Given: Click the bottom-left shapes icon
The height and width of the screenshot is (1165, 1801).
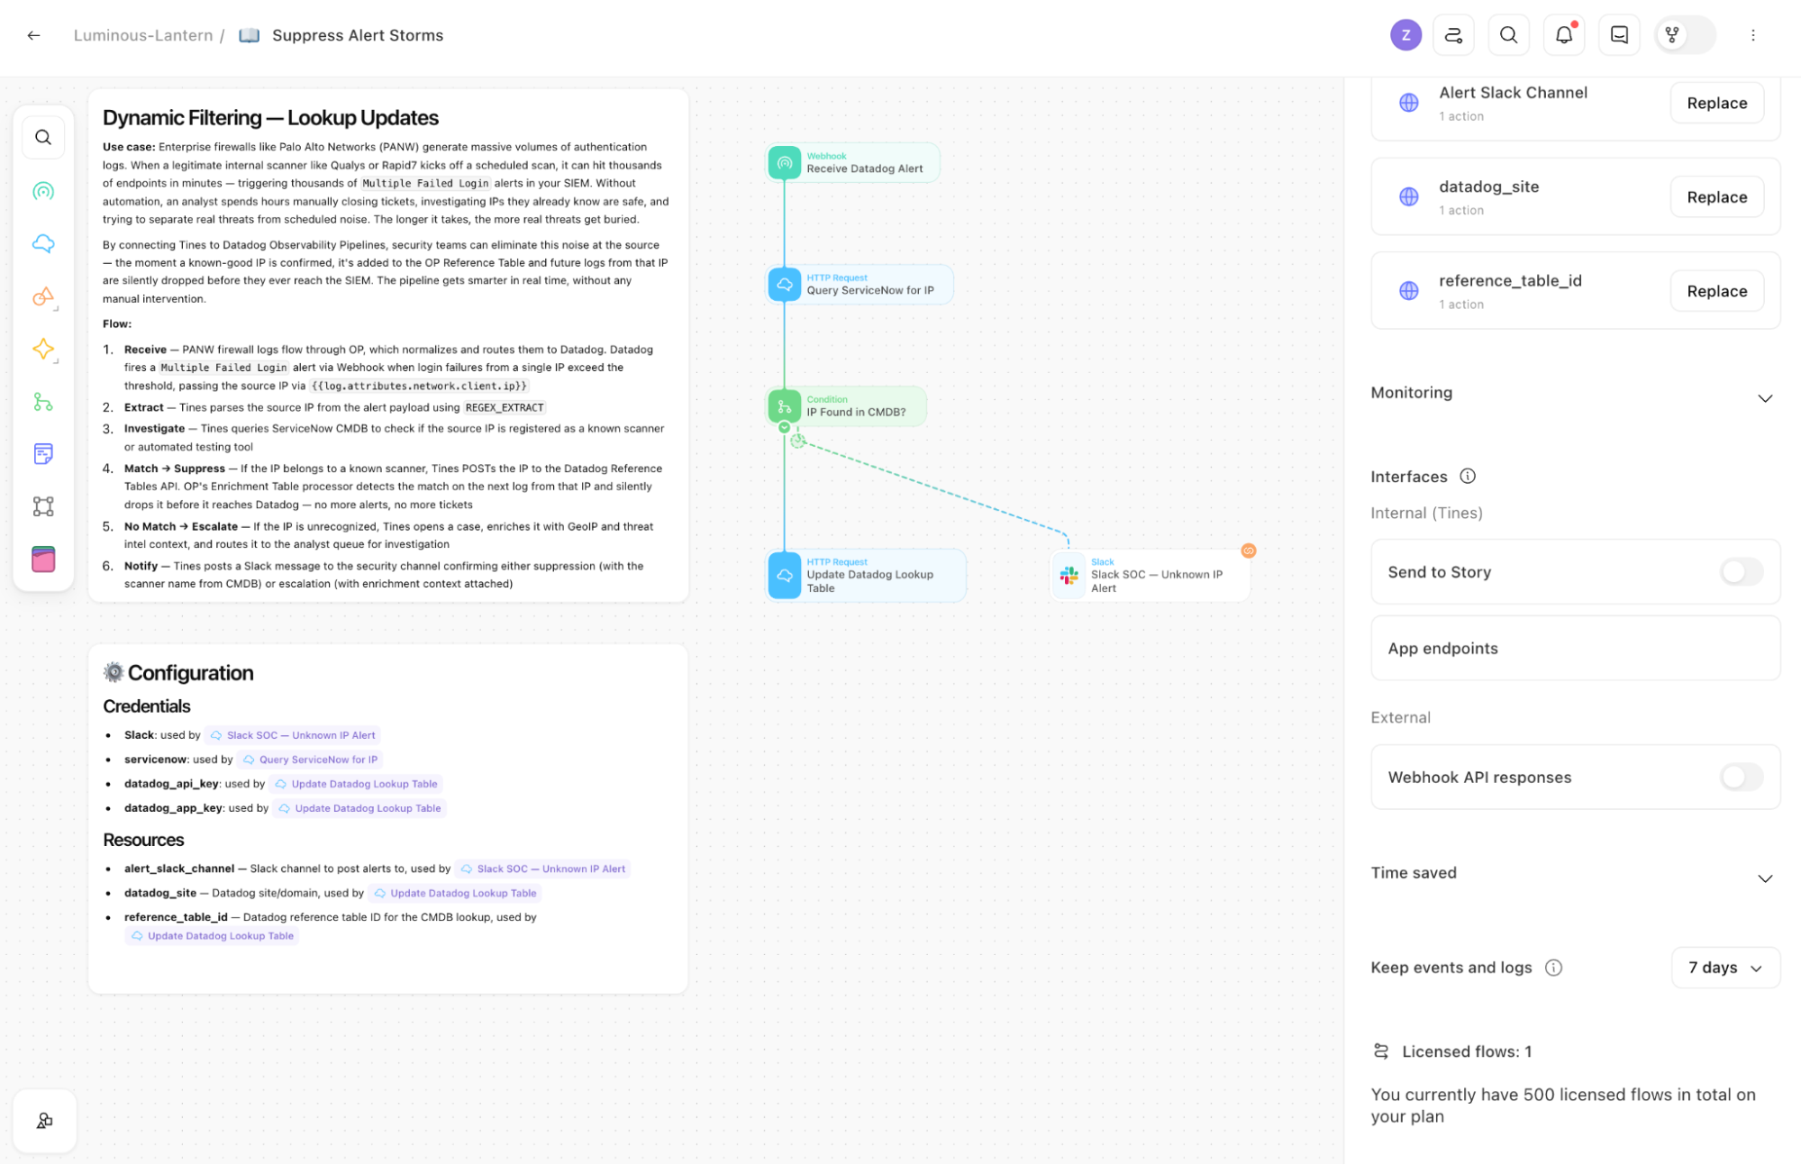Looking at the screenshot, I should pyautogui.click(x=44, y=1120).
